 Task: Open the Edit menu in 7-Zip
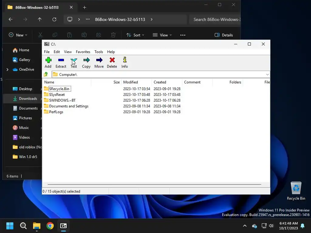pyautogui.click(x=57, y=52)
